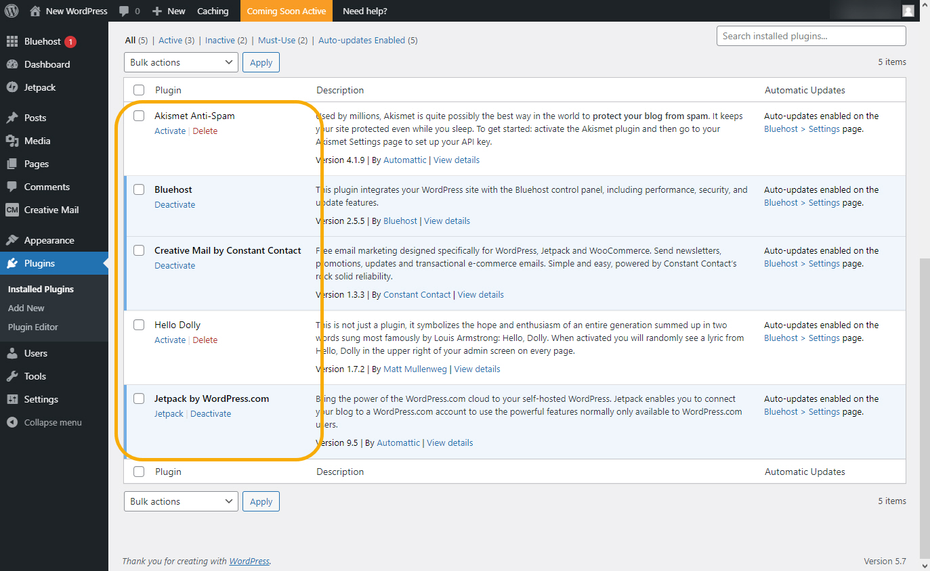Open Constant Contact author link
This screenshot has height=571, width=930.
point(417,294)
